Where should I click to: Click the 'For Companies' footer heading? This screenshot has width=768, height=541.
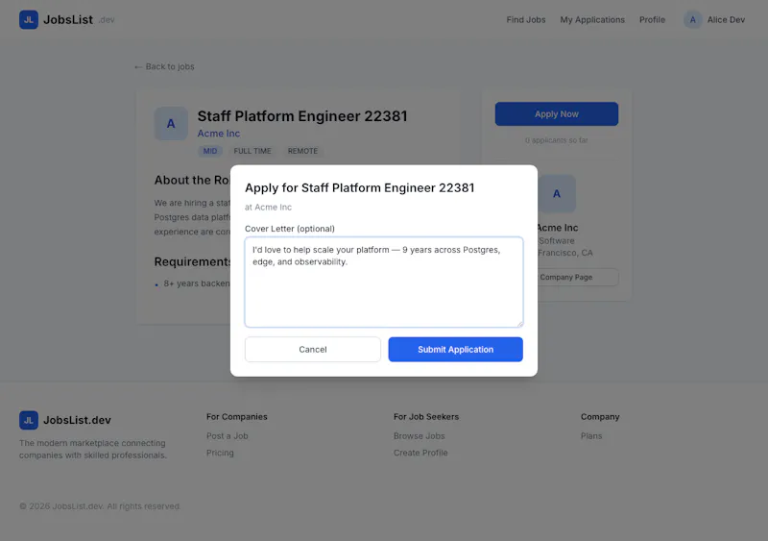click(x=237, y=417)
